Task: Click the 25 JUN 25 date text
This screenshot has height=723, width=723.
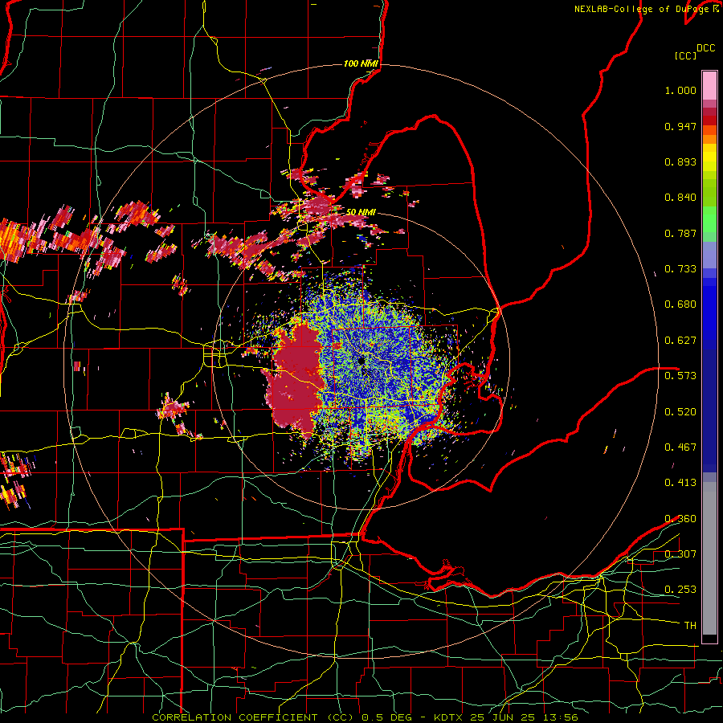Action: coord(504,717)
